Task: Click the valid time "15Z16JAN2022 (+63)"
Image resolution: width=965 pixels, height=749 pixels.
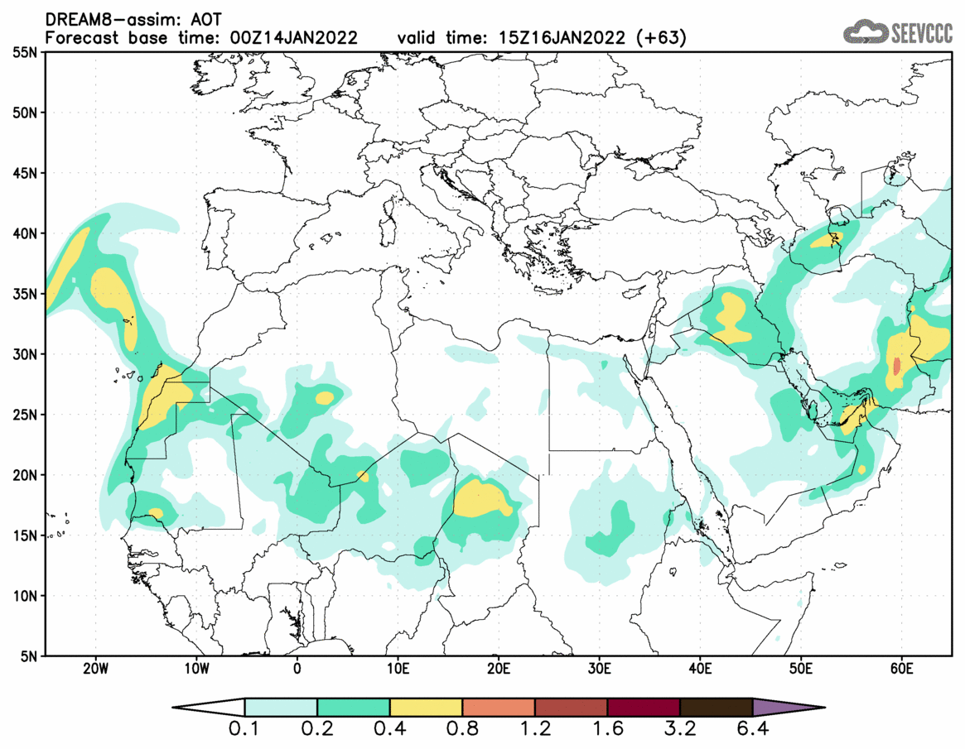Action: [x=592, y=38]
